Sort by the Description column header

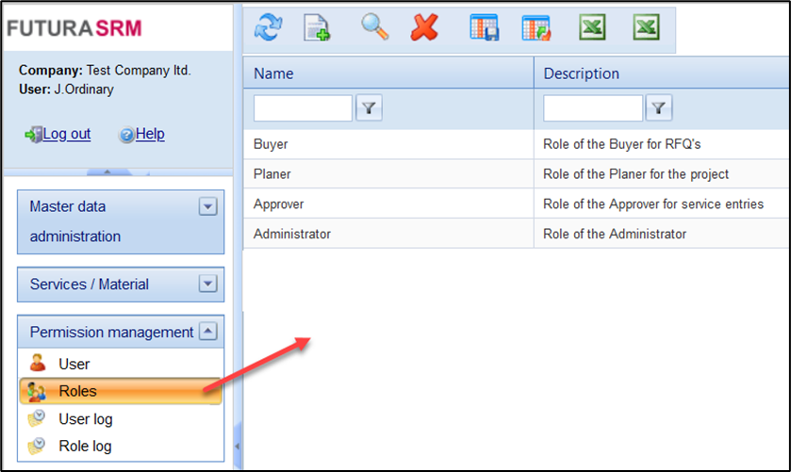582,73
